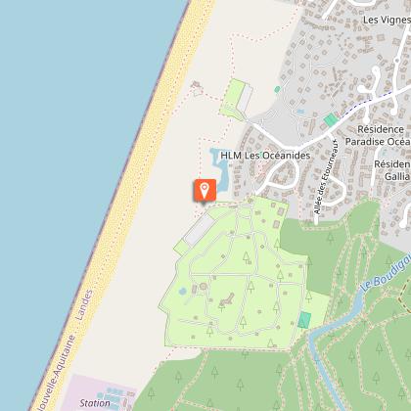Click the small teal oval near dunes

pyautogui.click(x=277, y=89)
